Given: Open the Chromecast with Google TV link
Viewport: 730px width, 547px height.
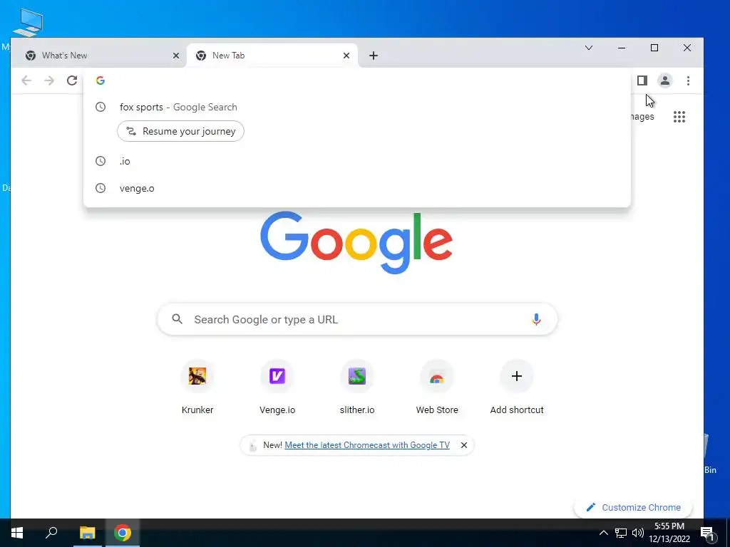Looking at the screenshot, I should [x=367, y=445].
